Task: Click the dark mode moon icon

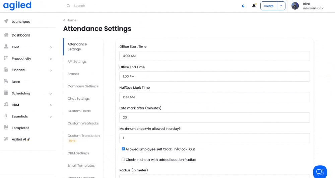Action: coord(244,6)
